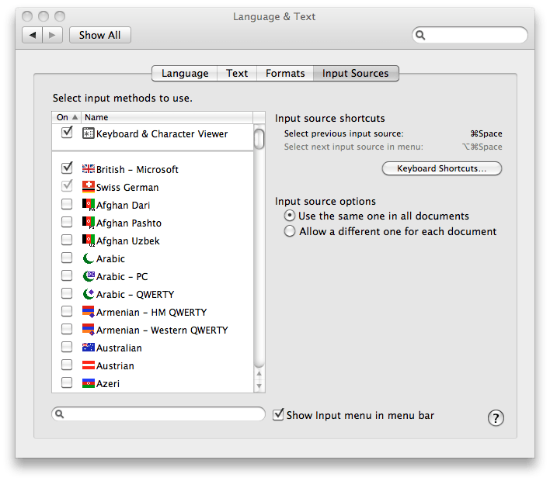
Task: Switch to the Formats tab
Action: (285, 73)
